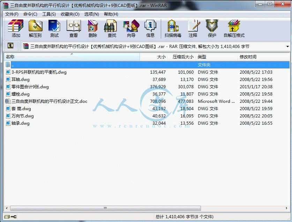Screen dimensions: 292x222
Task: Click the SFX (自解压格式) icon
Action: pyautogui.click(x=234, y=26)
